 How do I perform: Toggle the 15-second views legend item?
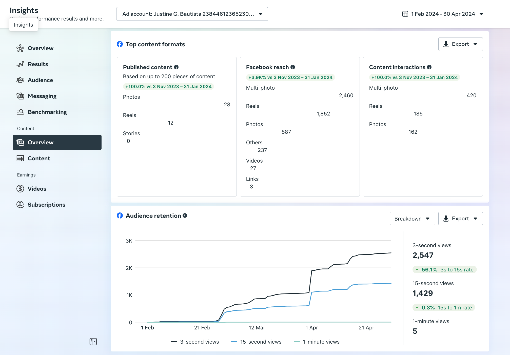pos(256,342)
